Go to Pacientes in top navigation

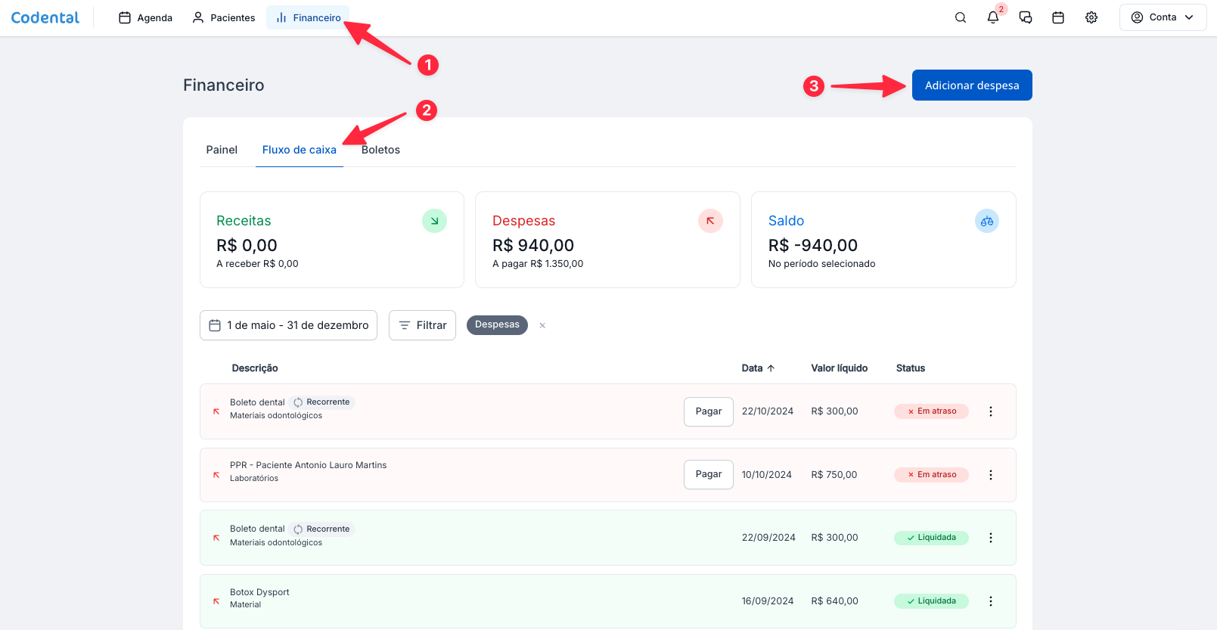coord(224,17)
